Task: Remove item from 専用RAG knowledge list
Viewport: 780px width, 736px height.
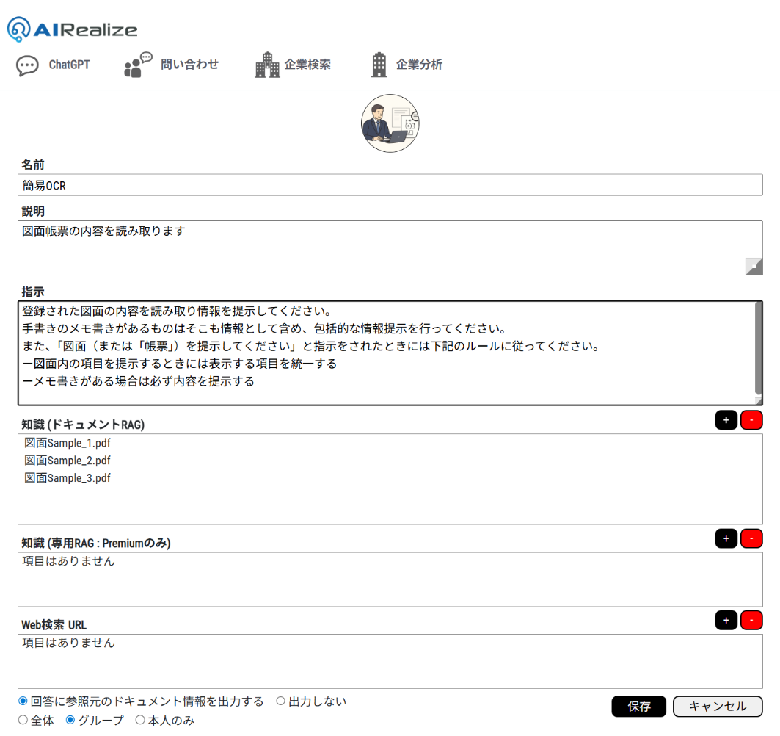Action: point(751,538)
